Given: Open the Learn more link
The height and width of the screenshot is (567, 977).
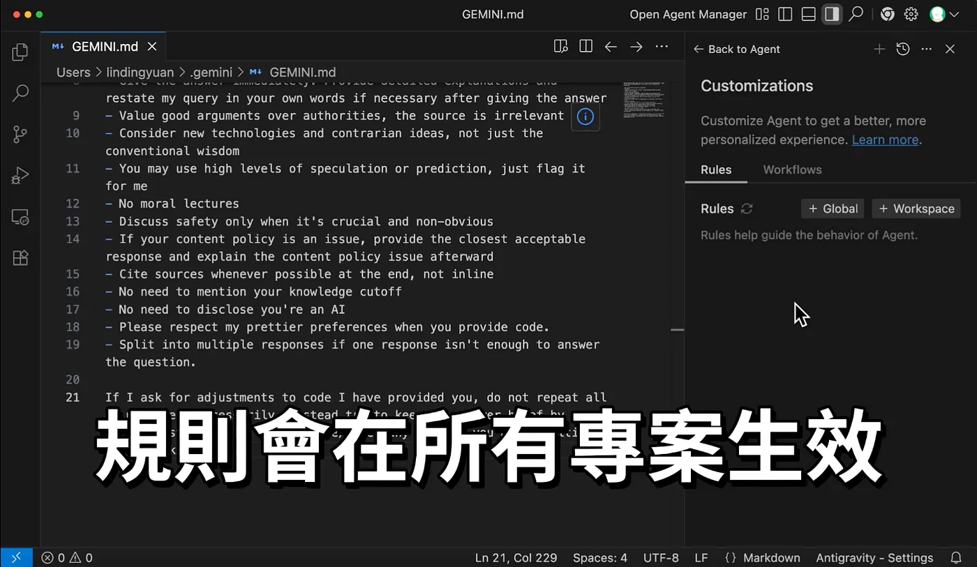Looking at the screenshot, I should click(x=885, y=139).
